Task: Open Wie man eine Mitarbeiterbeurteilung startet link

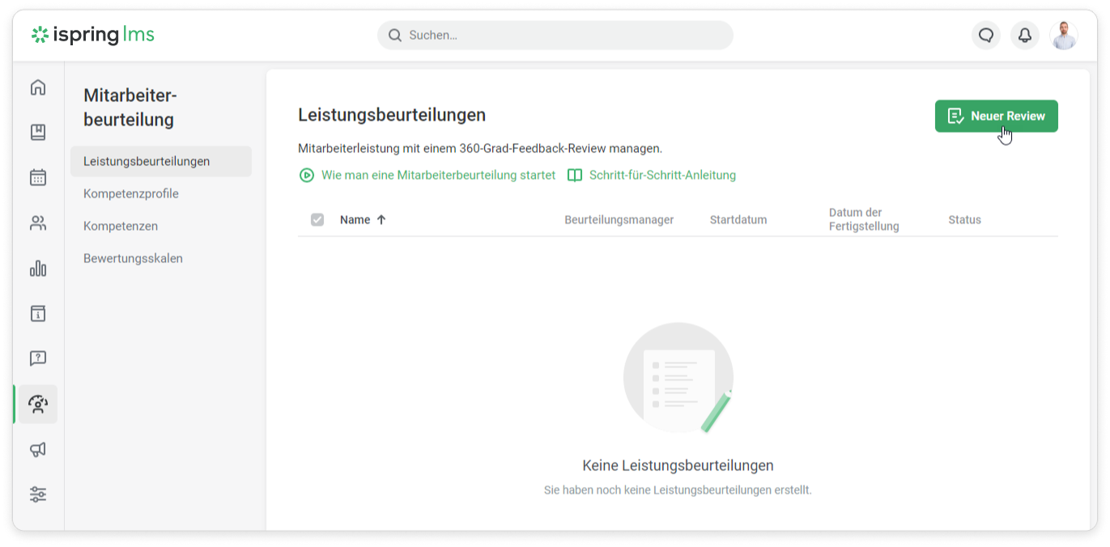Action: 437,176
